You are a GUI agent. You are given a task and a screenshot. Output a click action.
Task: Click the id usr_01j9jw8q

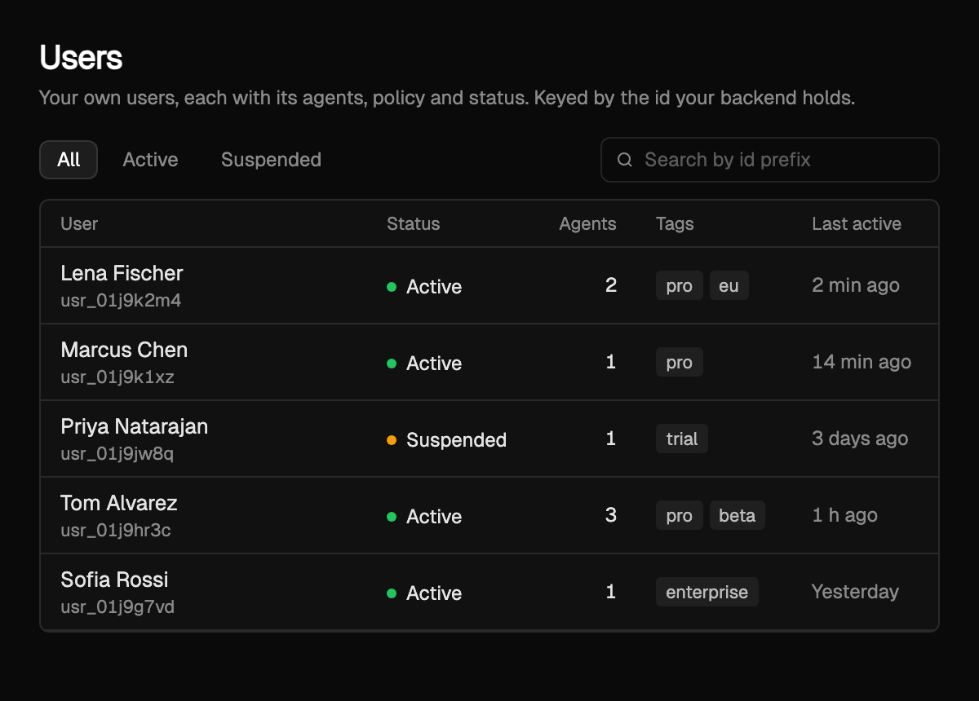point(117,454)
